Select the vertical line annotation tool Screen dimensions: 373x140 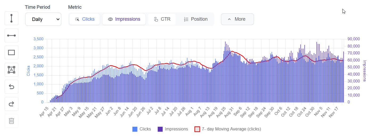pos(11,18)
